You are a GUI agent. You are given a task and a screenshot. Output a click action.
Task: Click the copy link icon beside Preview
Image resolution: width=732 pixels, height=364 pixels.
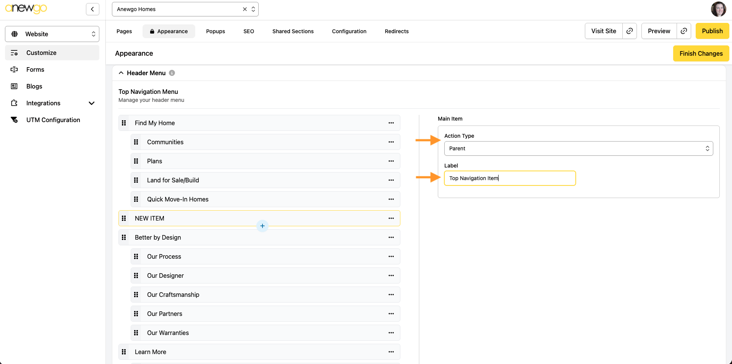point(683,31)
